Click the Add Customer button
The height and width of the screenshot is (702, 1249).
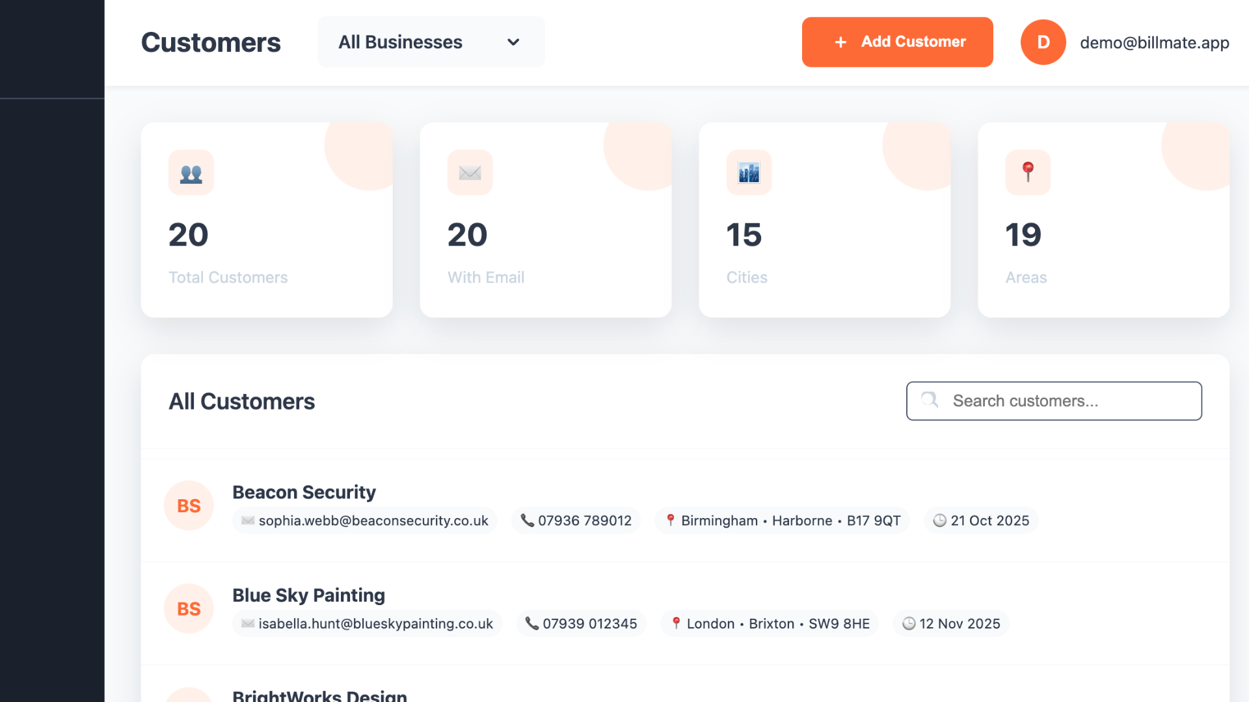click(x=898, y=42)
